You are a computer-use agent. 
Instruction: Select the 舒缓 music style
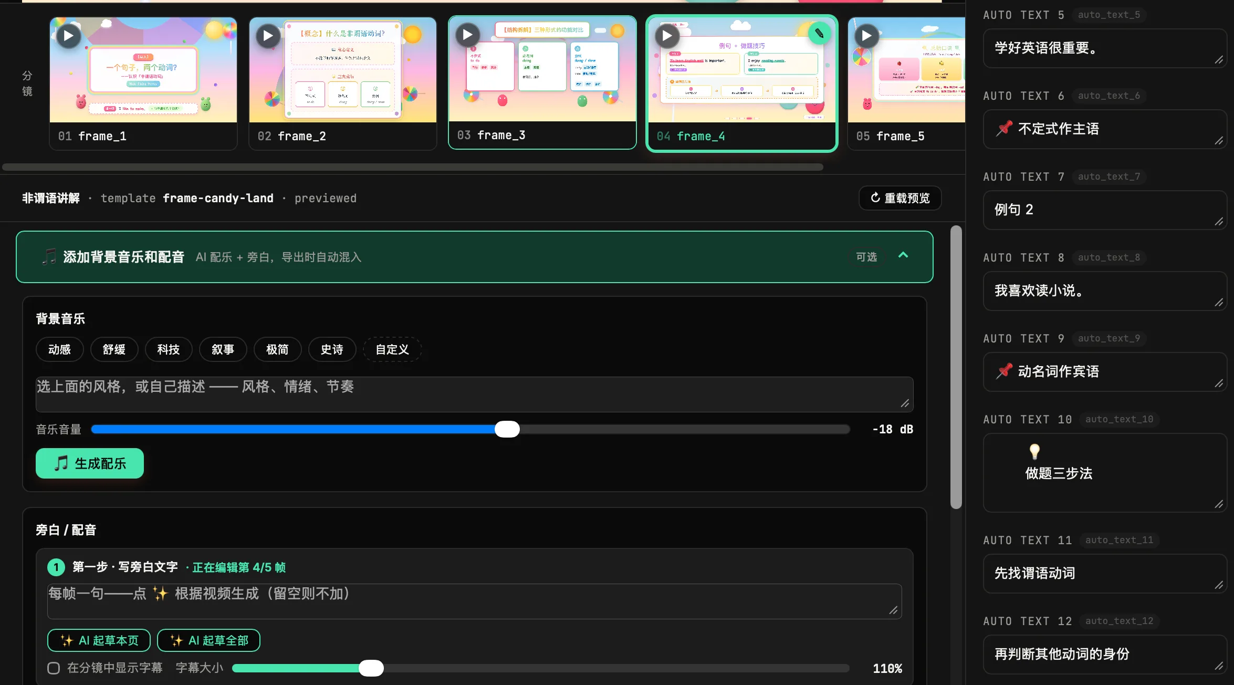[114, 349]
